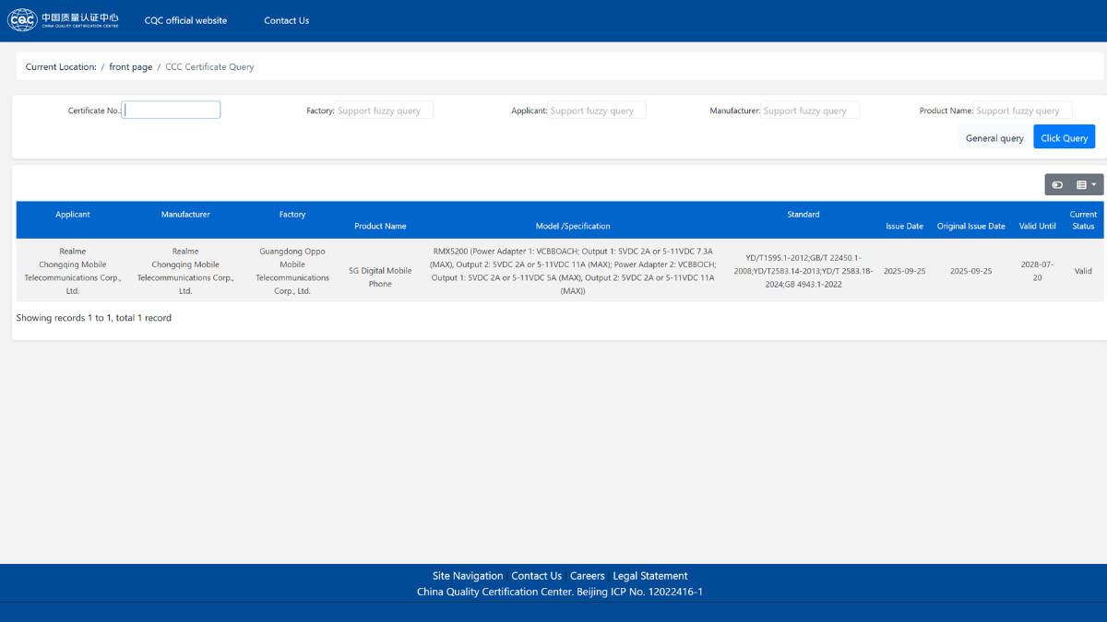Click CCC Certificate Query breadcrumb text
This screenshot has height=622, width=1107.
pyautogui.click(x=209, y=67)
